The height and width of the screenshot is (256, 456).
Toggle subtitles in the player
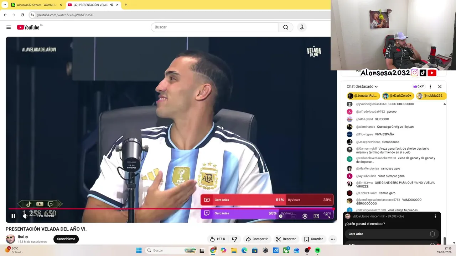294,216
